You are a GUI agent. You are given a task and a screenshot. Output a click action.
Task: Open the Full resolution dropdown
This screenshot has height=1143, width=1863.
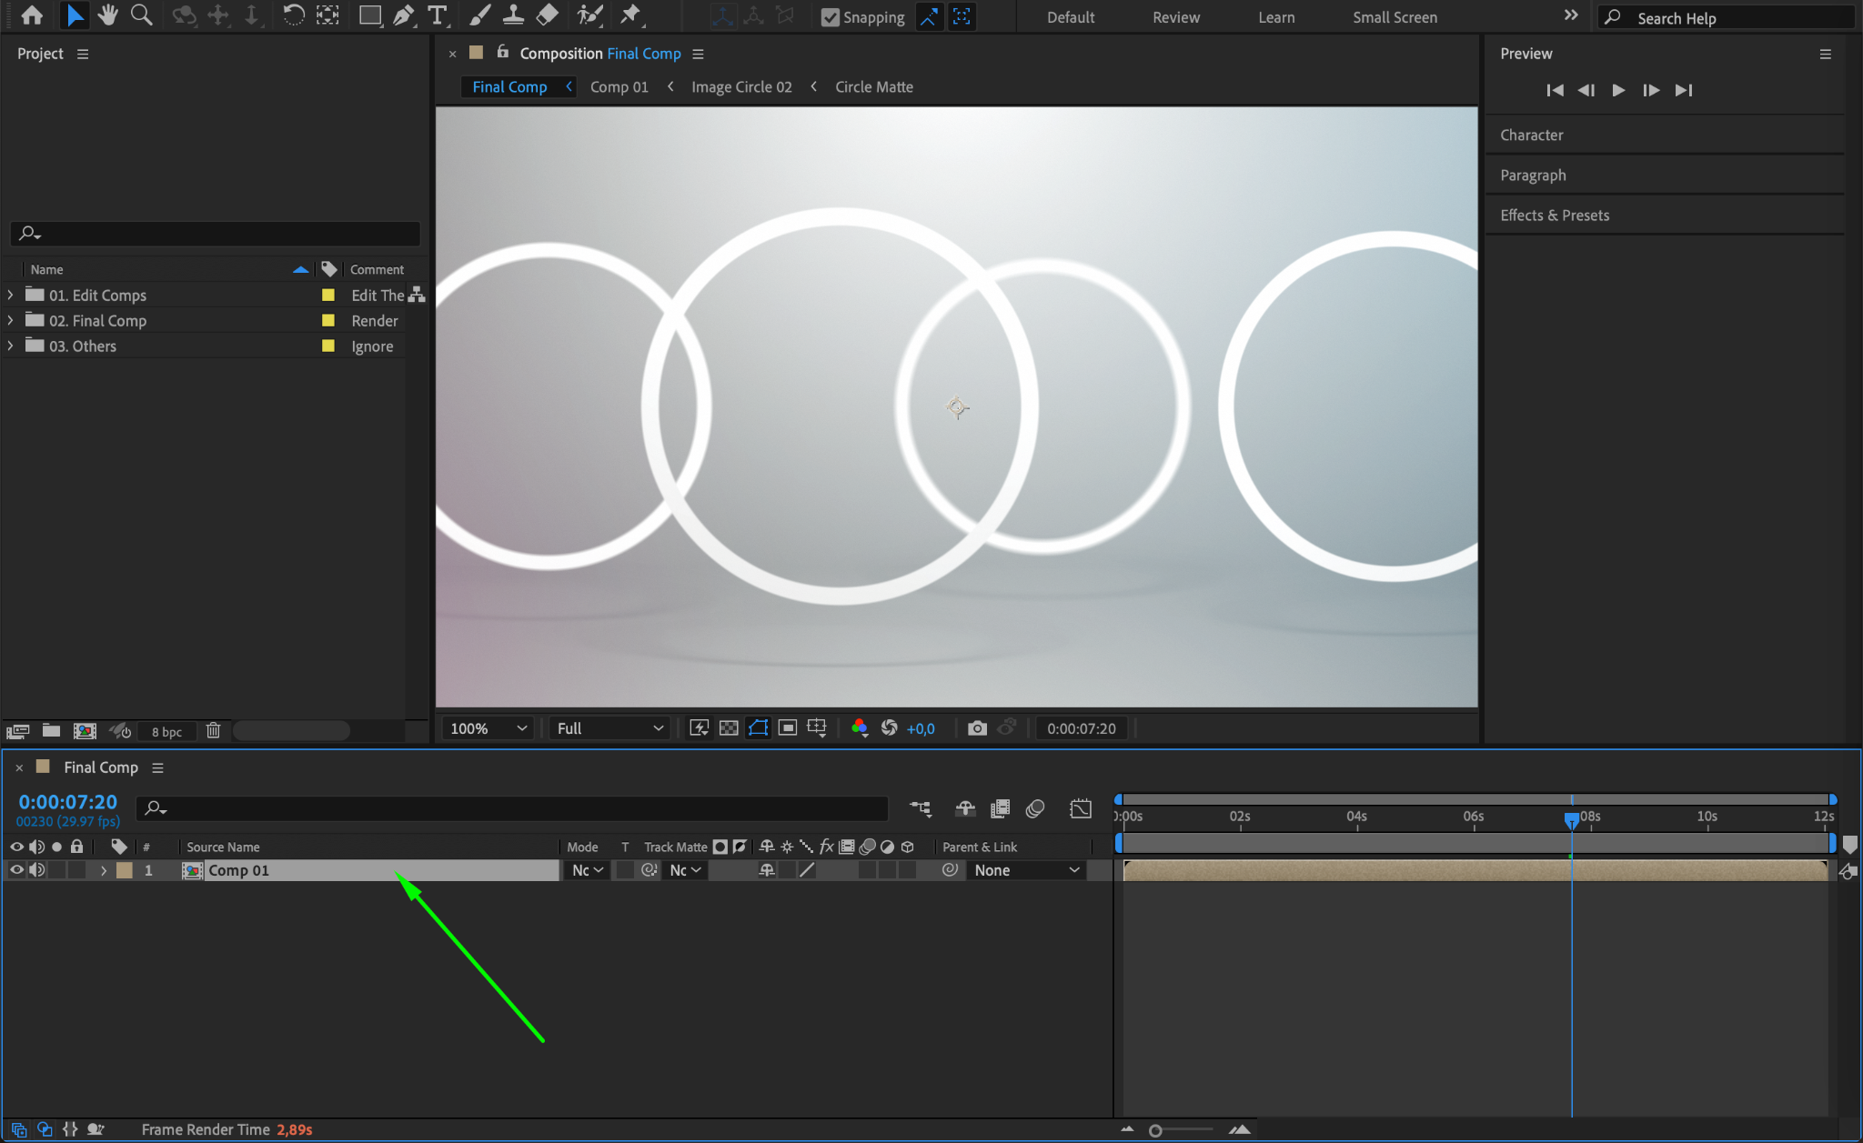point(609,728)
